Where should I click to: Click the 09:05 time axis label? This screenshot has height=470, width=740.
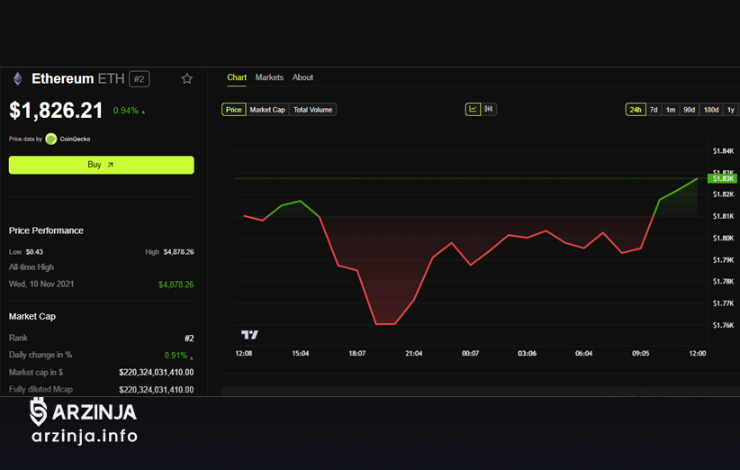tap(640, 354)
